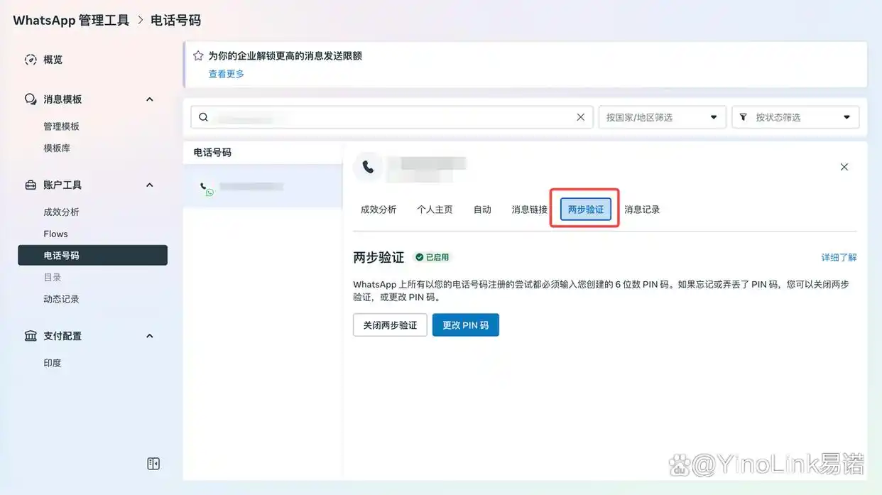Click the 已启用 status badge
Image resolution: width=882 pixels, height=495 pixels.
pos(432,257)
